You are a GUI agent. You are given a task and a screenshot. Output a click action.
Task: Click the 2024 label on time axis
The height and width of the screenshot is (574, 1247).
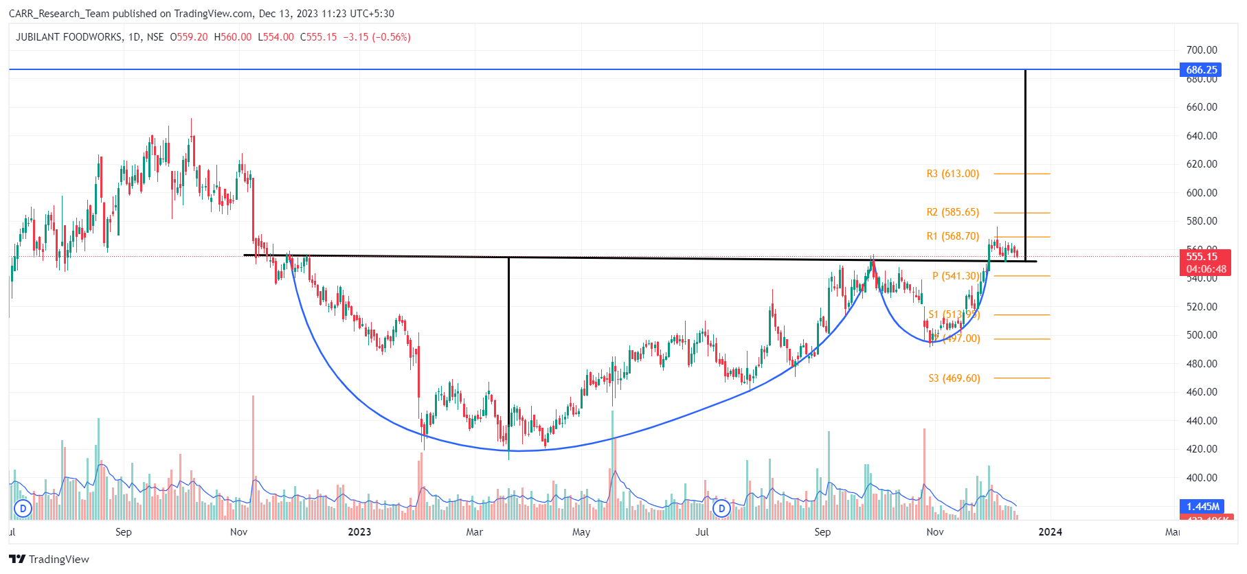tap(1050, 532)
